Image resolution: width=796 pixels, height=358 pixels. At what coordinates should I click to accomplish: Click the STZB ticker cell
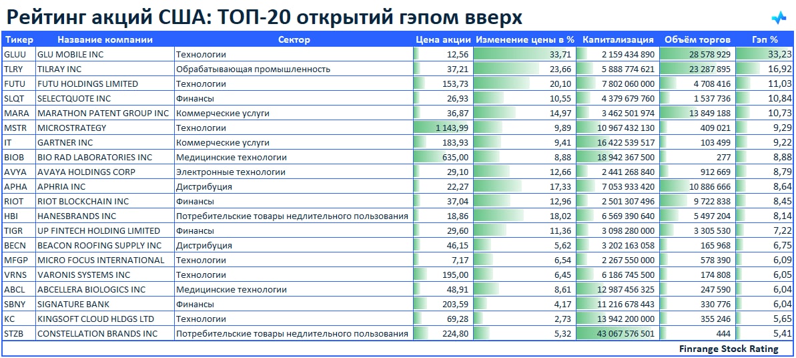click(x=19, y=335)
